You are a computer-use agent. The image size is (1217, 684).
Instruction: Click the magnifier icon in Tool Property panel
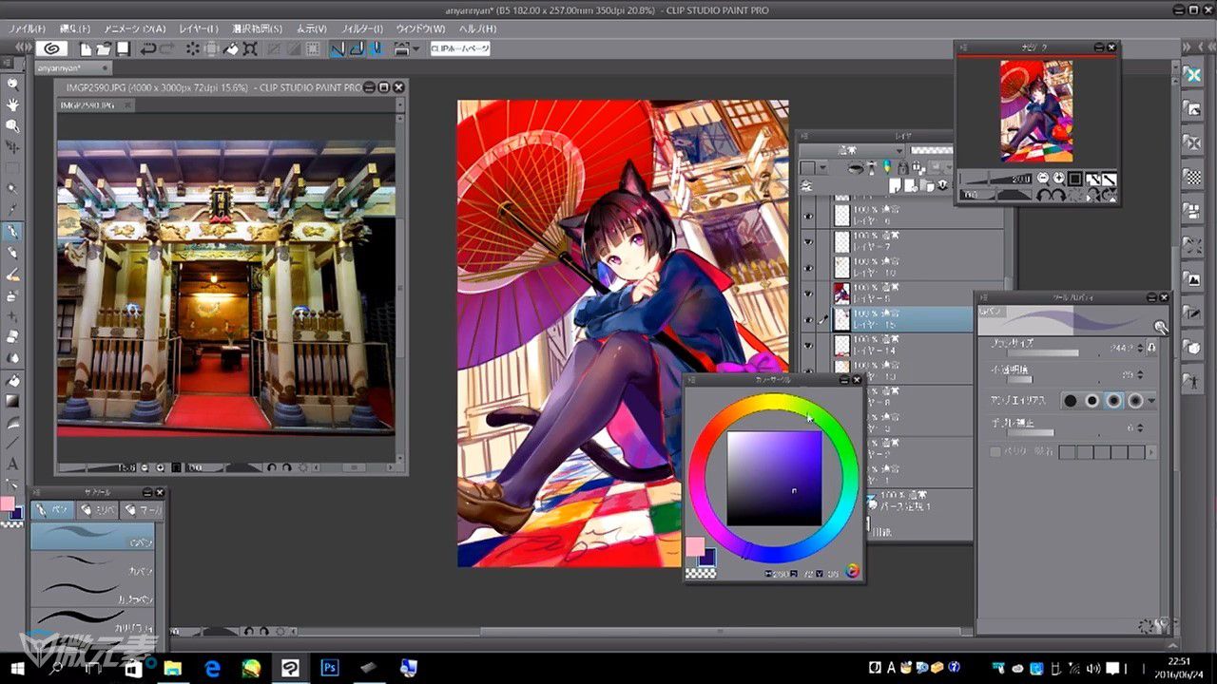1160,327
